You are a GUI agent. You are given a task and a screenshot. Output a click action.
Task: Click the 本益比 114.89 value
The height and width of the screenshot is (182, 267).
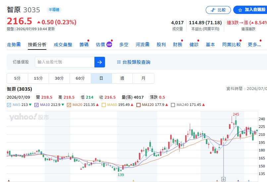(205, 23)
